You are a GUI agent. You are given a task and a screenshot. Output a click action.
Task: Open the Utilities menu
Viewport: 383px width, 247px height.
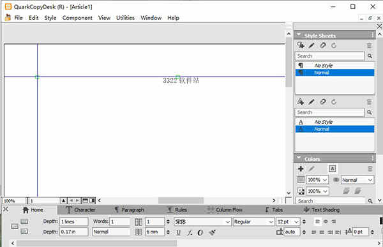125,18
